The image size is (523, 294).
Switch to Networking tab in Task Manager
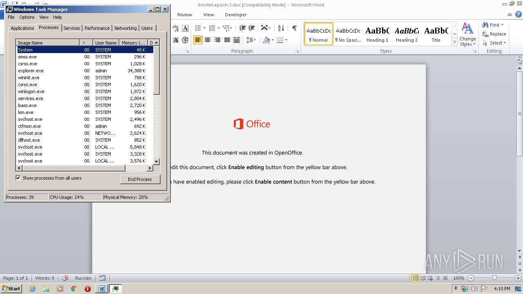(x=125, y=28)
